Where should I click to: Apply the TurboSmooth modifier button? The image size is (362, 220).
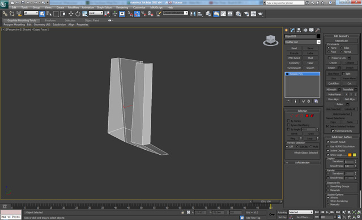(x=294, y=68)
